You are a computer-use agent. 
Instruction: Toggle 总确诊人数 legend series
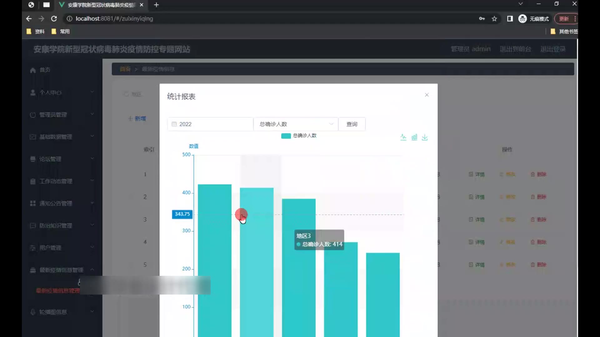[298, 136]
